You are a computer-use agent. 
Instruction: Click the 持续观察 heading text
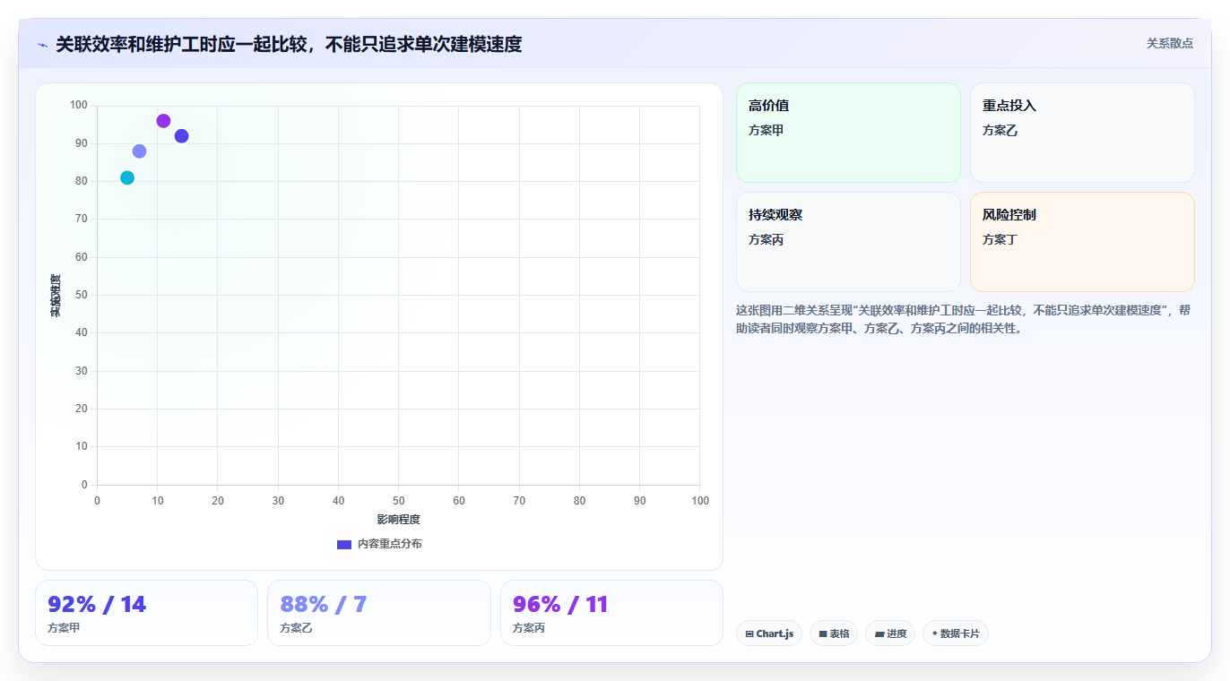(775, 215)
